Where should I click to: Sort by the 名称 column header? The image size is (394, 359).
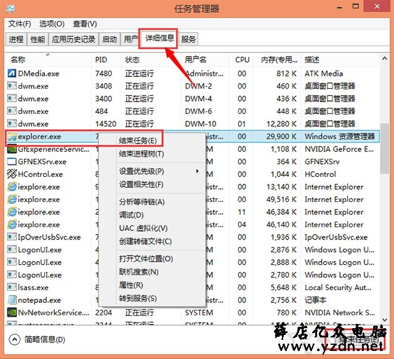pyautogui.click(x=48, y=60)
